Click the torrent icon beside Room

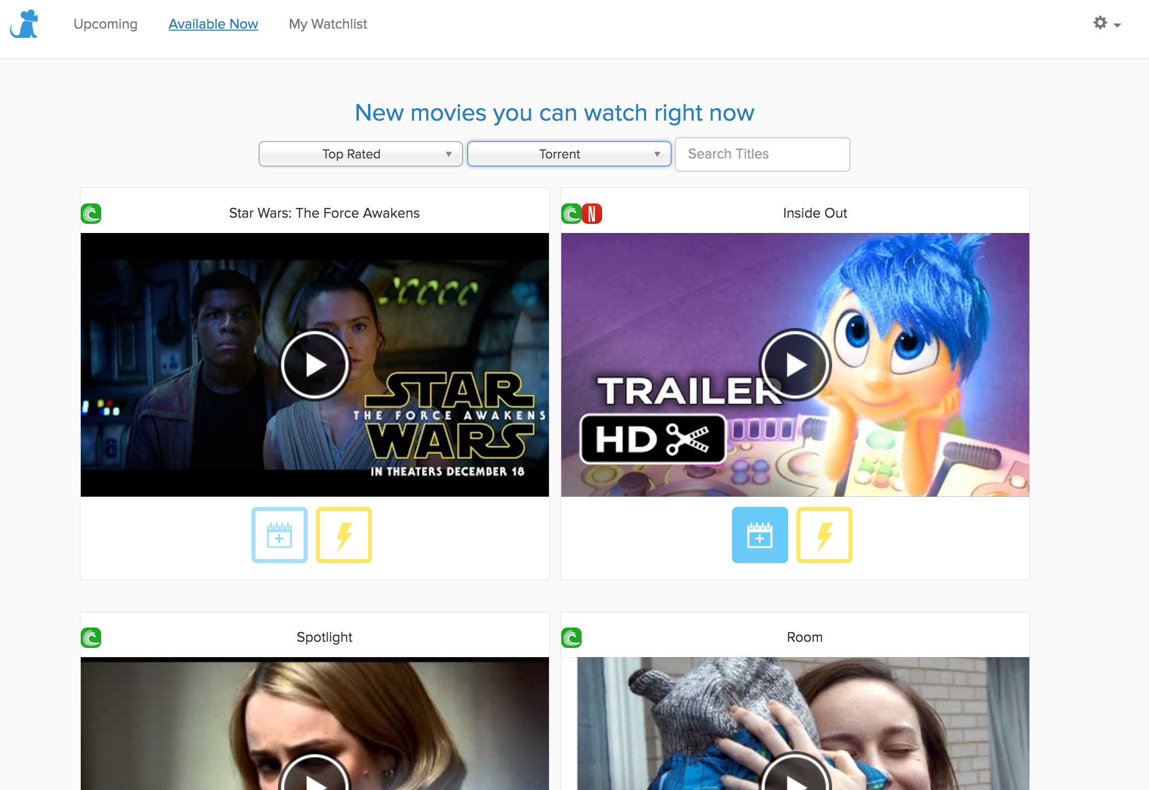point(571,638)
